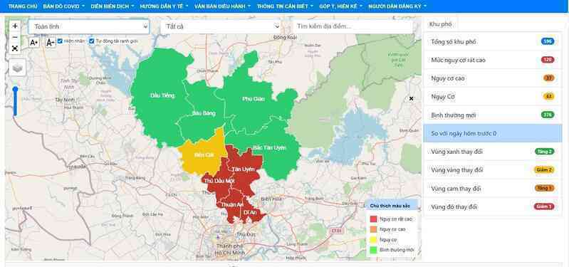
Task: Close the legend with the X icon
Action: coord(411,98)
